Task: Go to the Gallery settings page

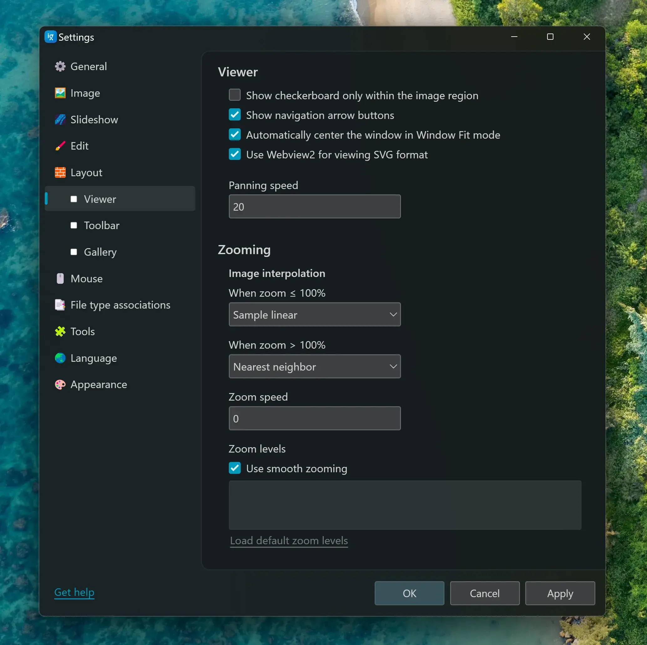Action: point(100,252)
